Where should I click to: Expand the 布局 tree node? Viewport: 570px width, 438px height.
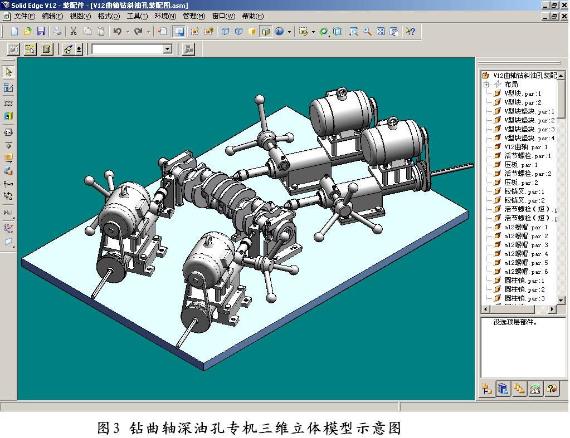(486, 85)
